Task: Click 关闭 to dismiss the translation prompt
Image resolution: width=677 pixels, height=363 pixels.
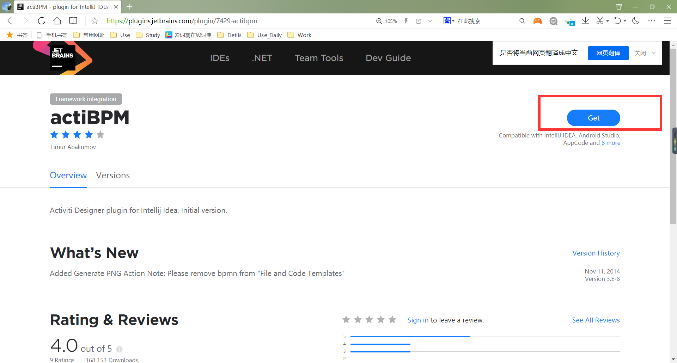Action: (640, 53)
